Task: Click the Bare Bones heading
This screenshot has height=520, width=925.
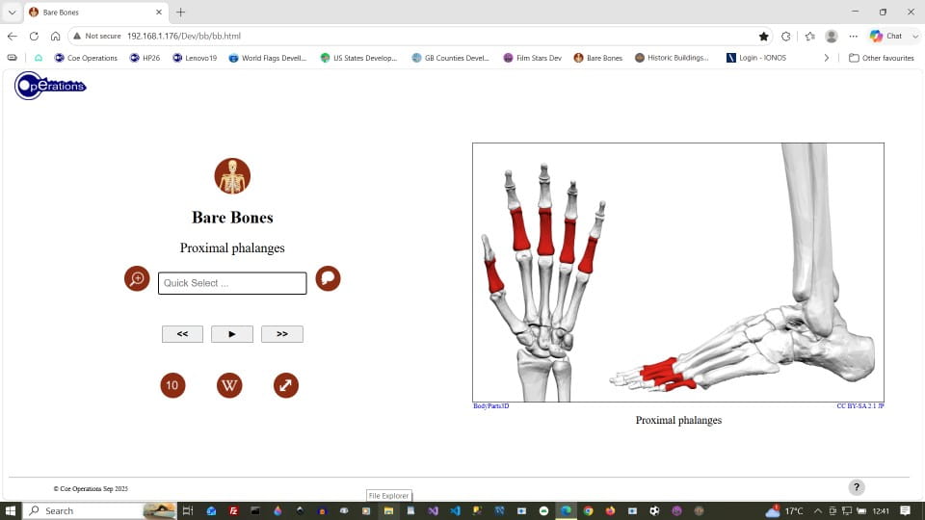Action: tap(232, 218)
